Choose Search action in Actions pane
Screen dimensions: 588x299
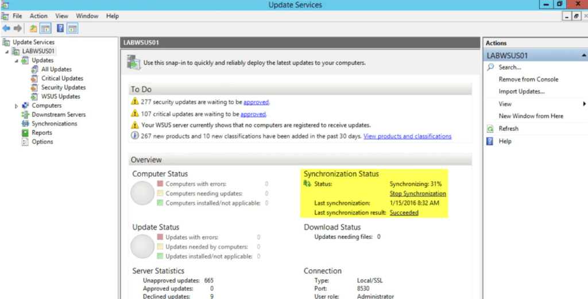click(510, 68)
